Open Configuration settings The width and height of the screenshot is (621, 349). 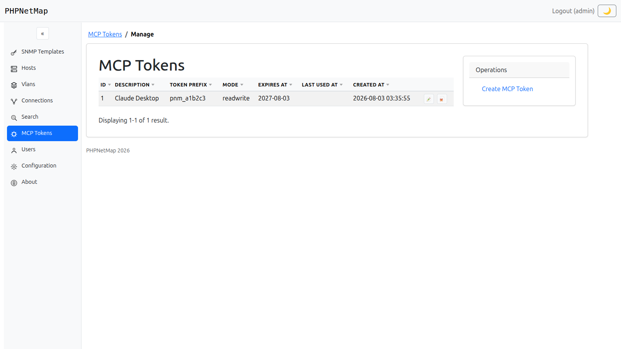click(x=43, y=166)
